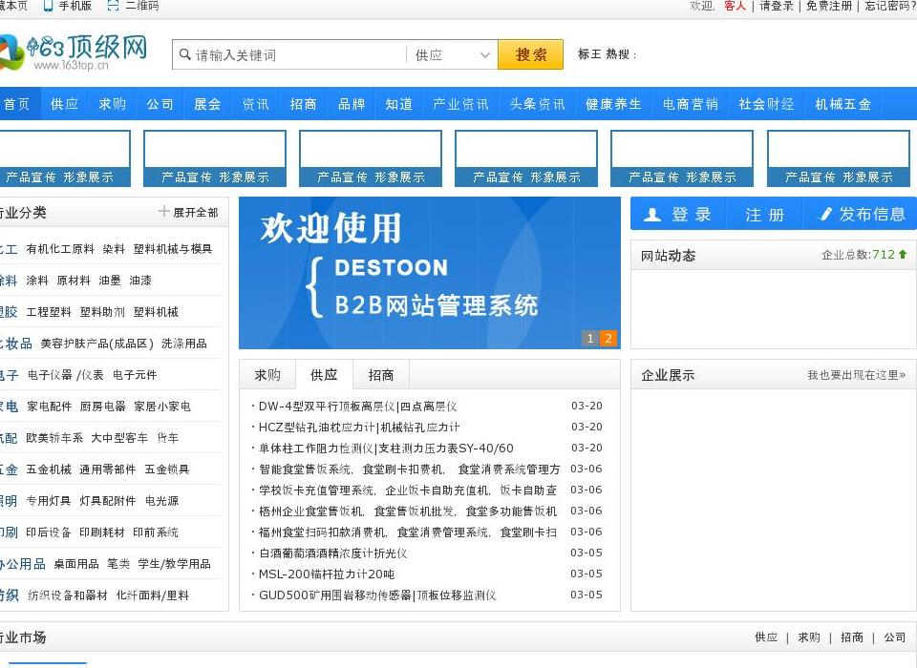
Task: Expand all categories via 展开全部
Action: coord(195,212)
